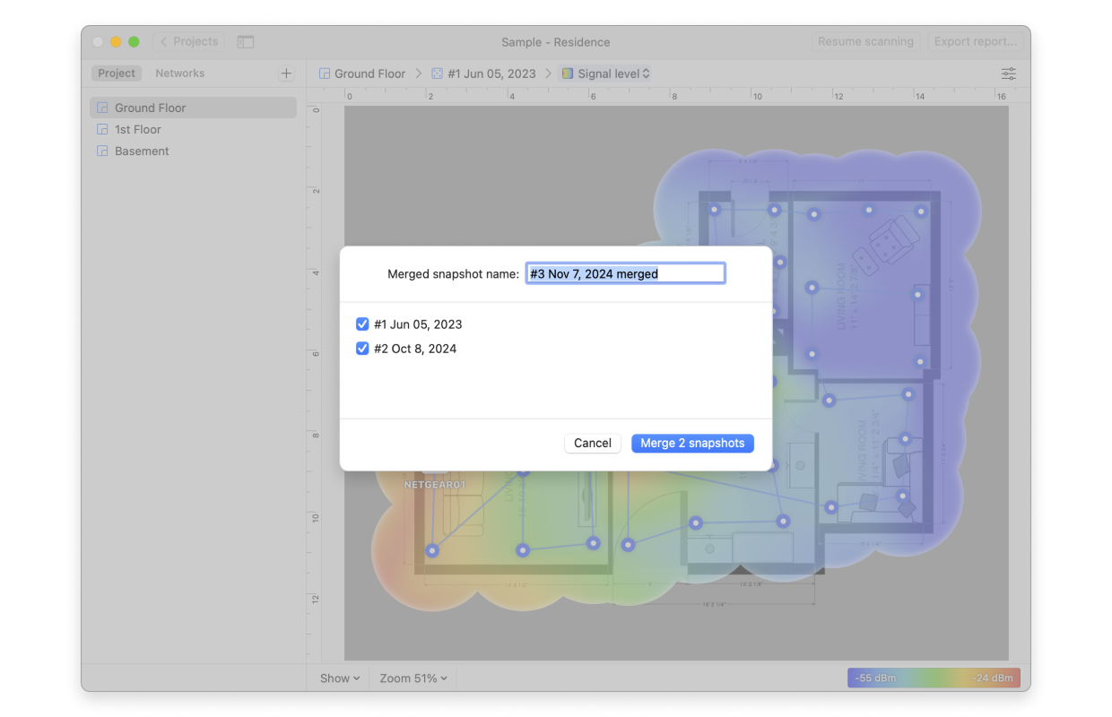Click the Basement floor-plan icon
The height and width of the screenshot is (717, 1112).
102,151
